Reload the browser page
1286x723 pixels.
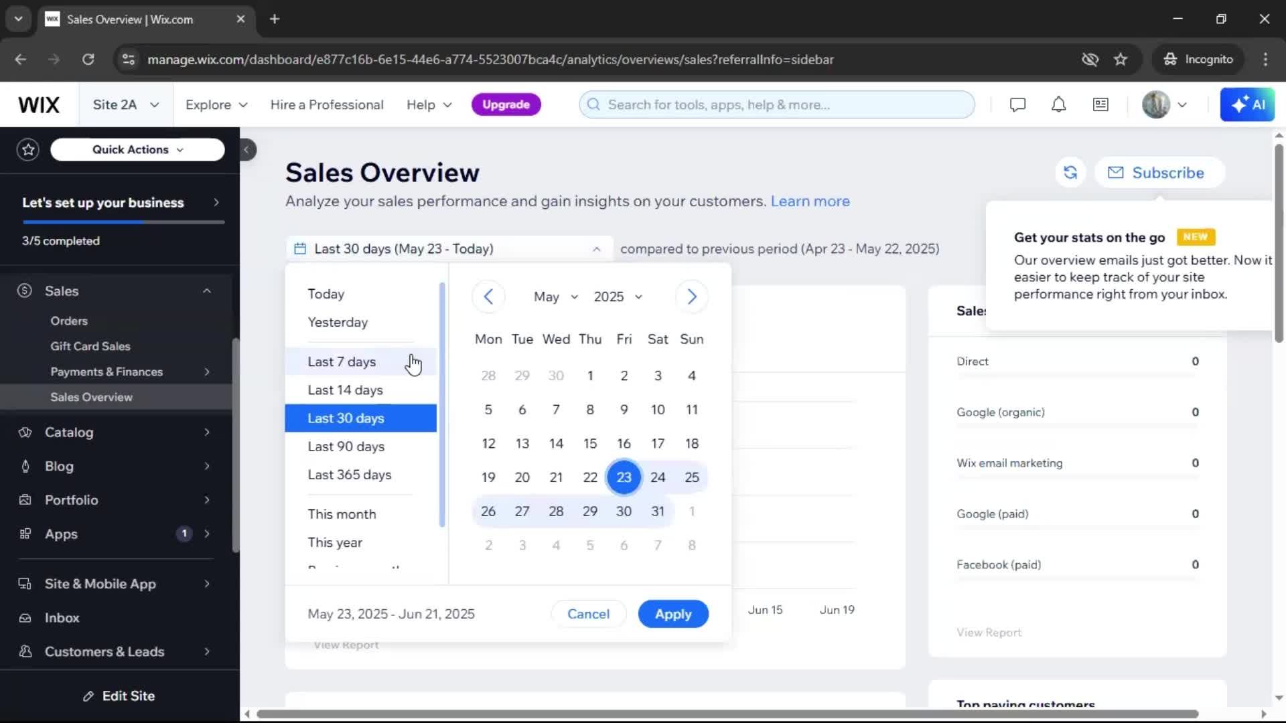pyautogui.click(x=88, y=60)
